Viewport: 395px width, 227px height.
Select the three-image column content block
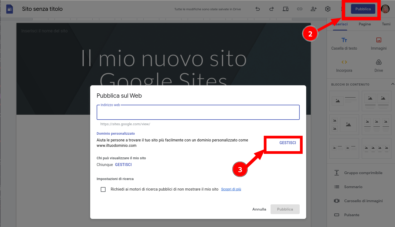click(377, 125)
